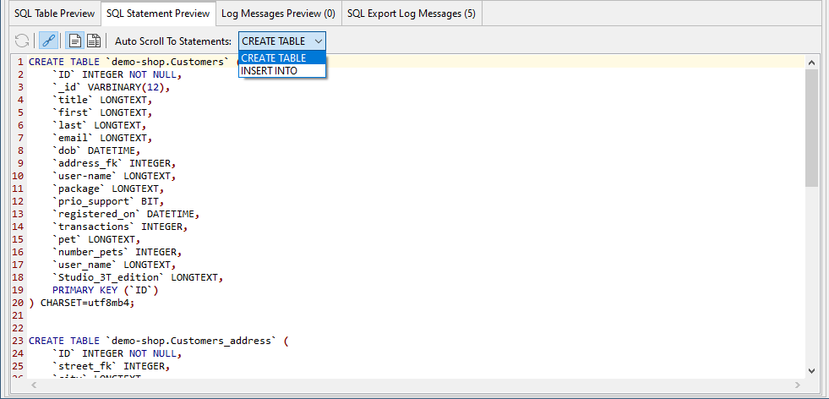
Task: Collapse the Auto Scroll To Statements dropdown
Action: click(318, 41)
